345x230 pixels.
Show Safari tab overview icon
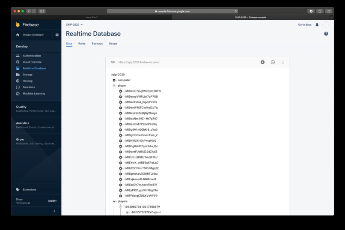pos(329,11)
